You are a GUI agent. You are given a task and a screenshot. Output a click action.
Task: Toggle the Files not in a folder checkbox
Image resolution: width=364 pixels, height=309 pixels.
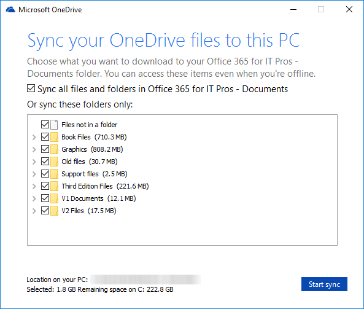pyautogui.click(x=45, y=125)
